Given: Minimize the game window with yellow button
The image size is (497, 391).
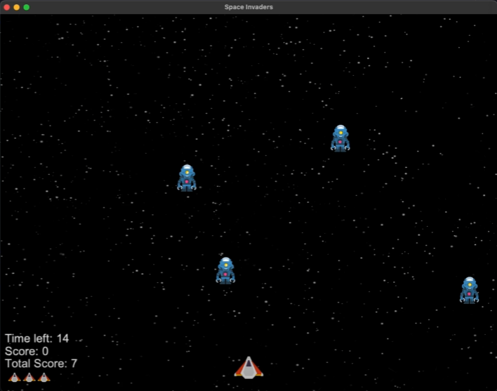Looking at the screenshot, I should point(16,7).
